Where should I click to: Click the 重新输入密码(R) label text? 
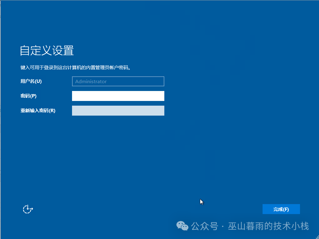point(38,111)
